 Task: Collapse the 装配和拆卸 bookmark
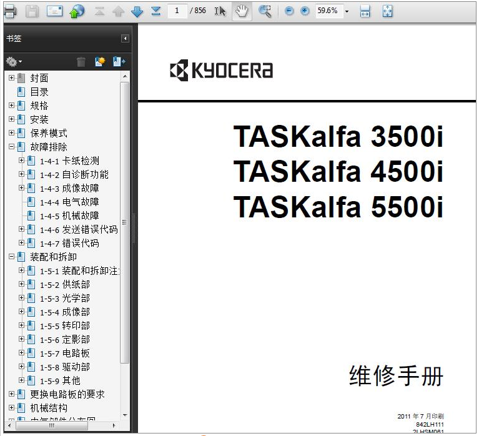click(x=11, y=257)
